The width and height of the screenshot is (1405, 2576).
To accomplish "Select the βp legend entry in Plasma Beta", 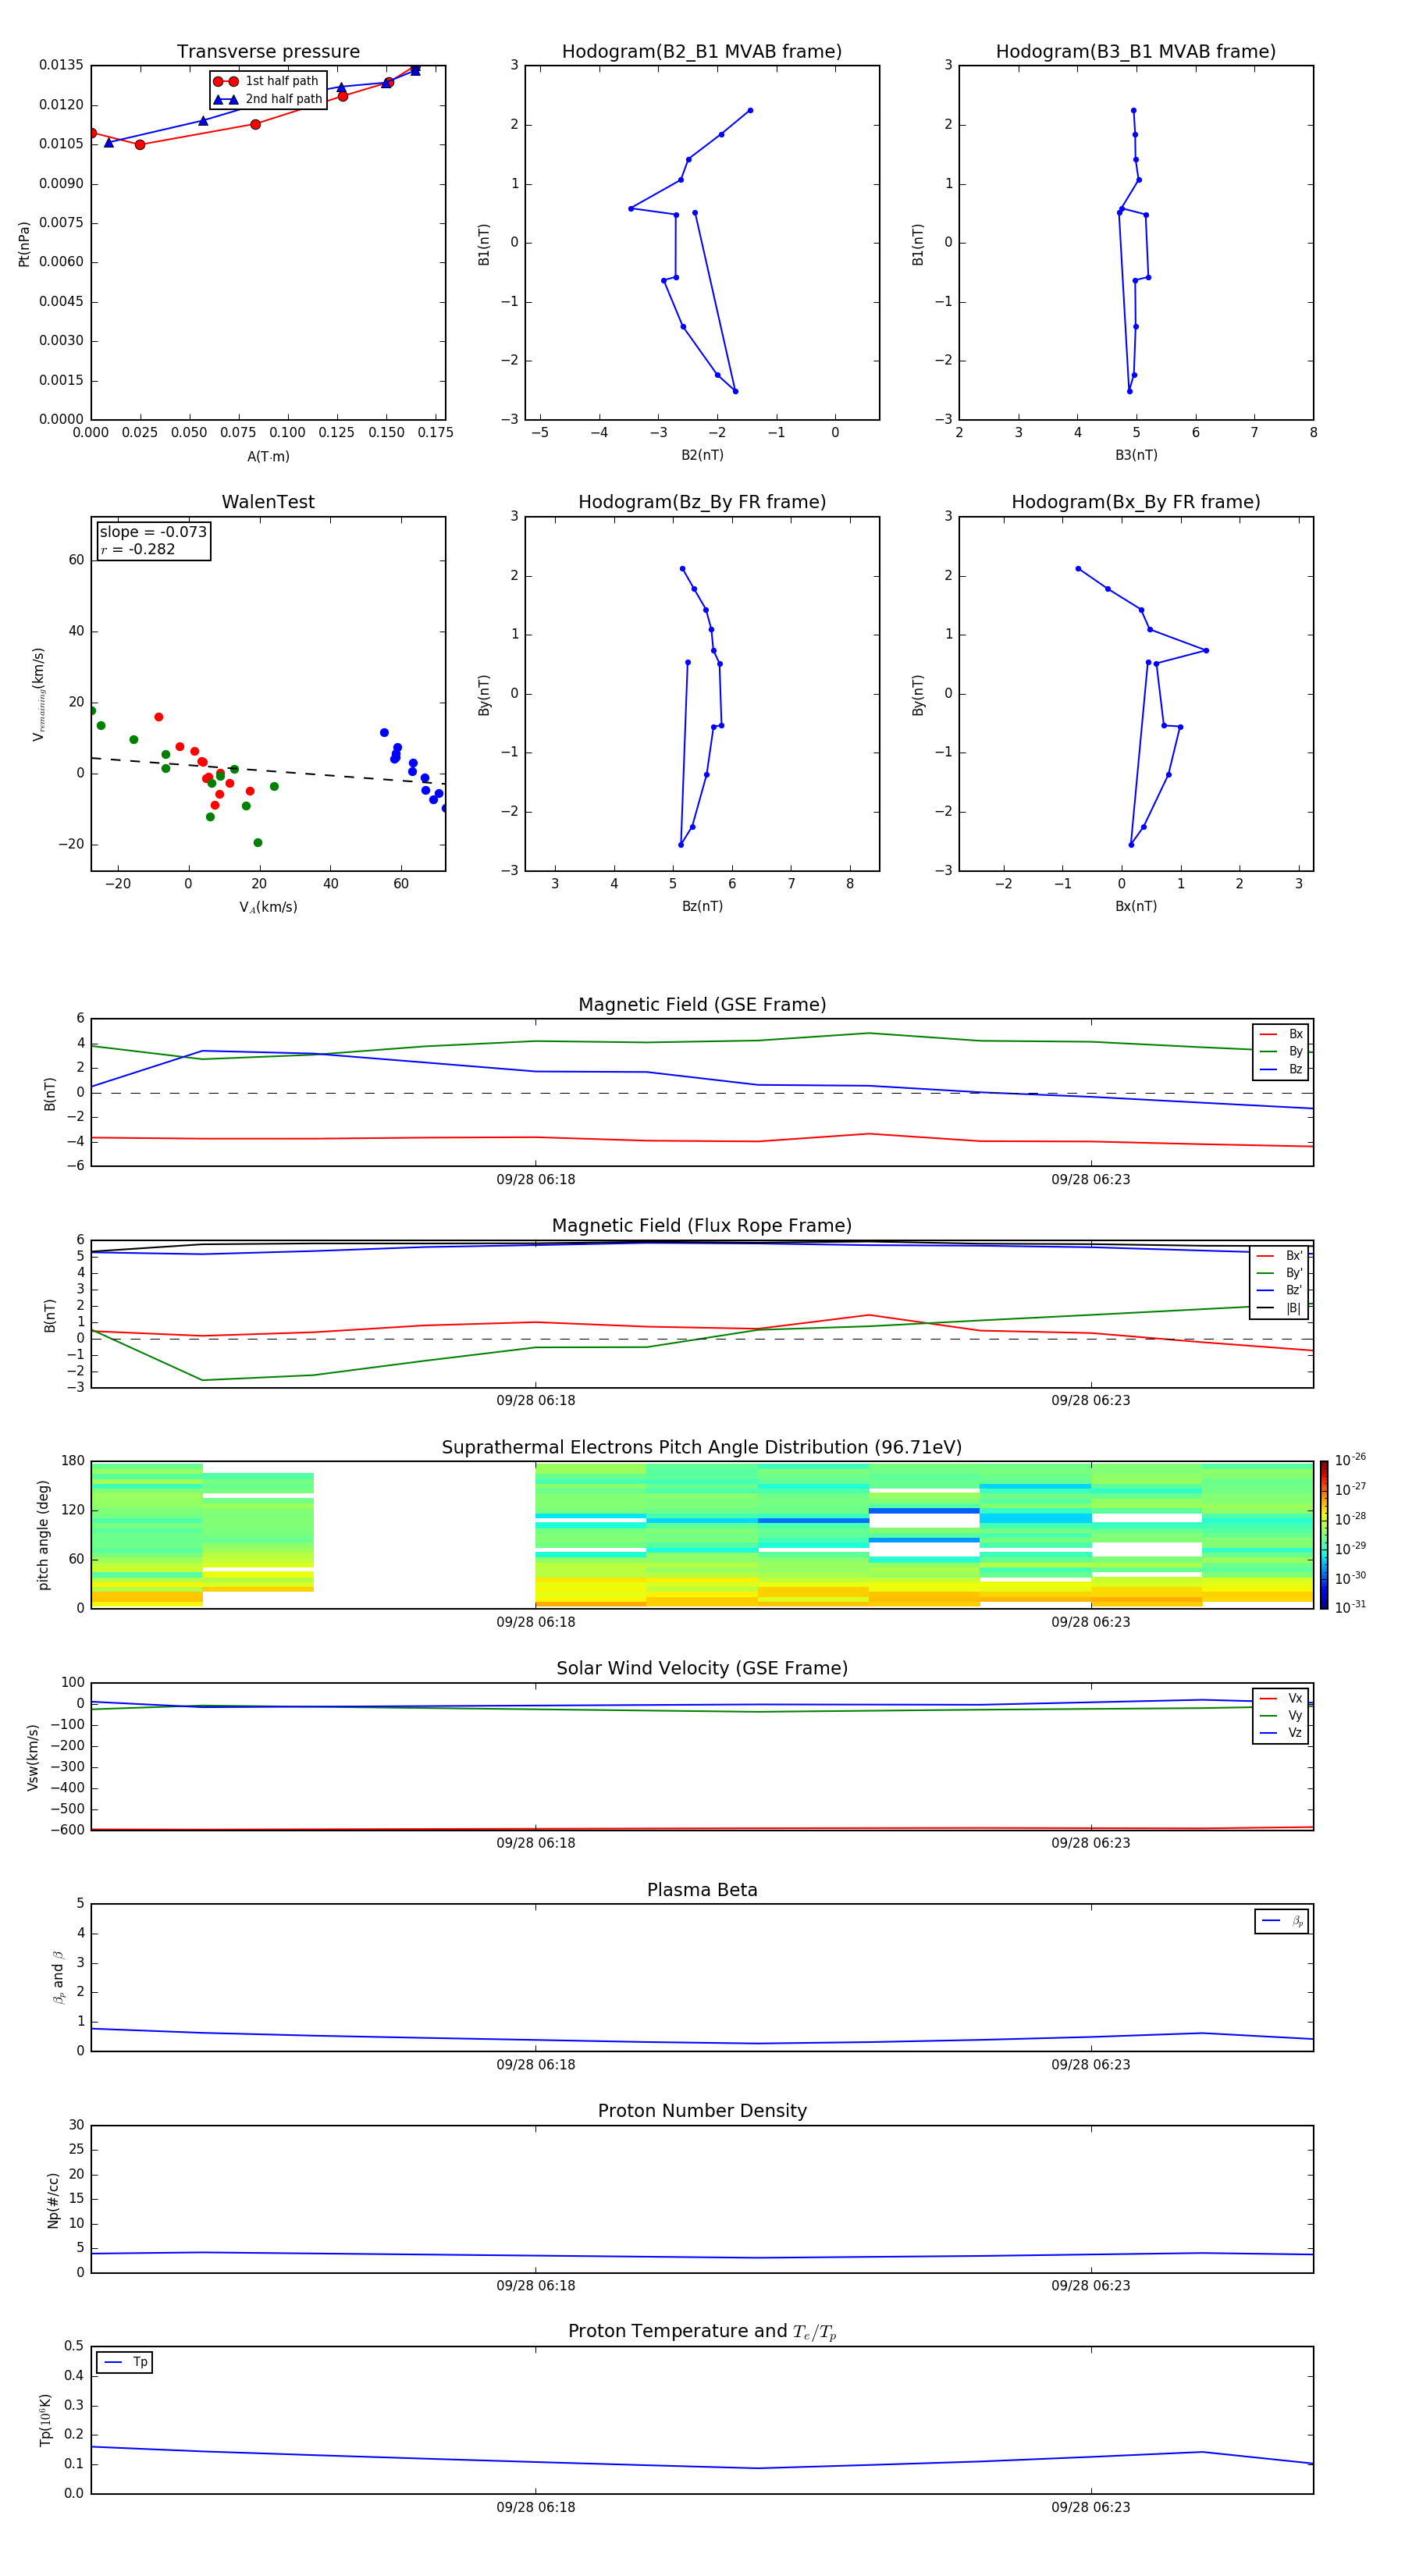I will (1282, 1921).
